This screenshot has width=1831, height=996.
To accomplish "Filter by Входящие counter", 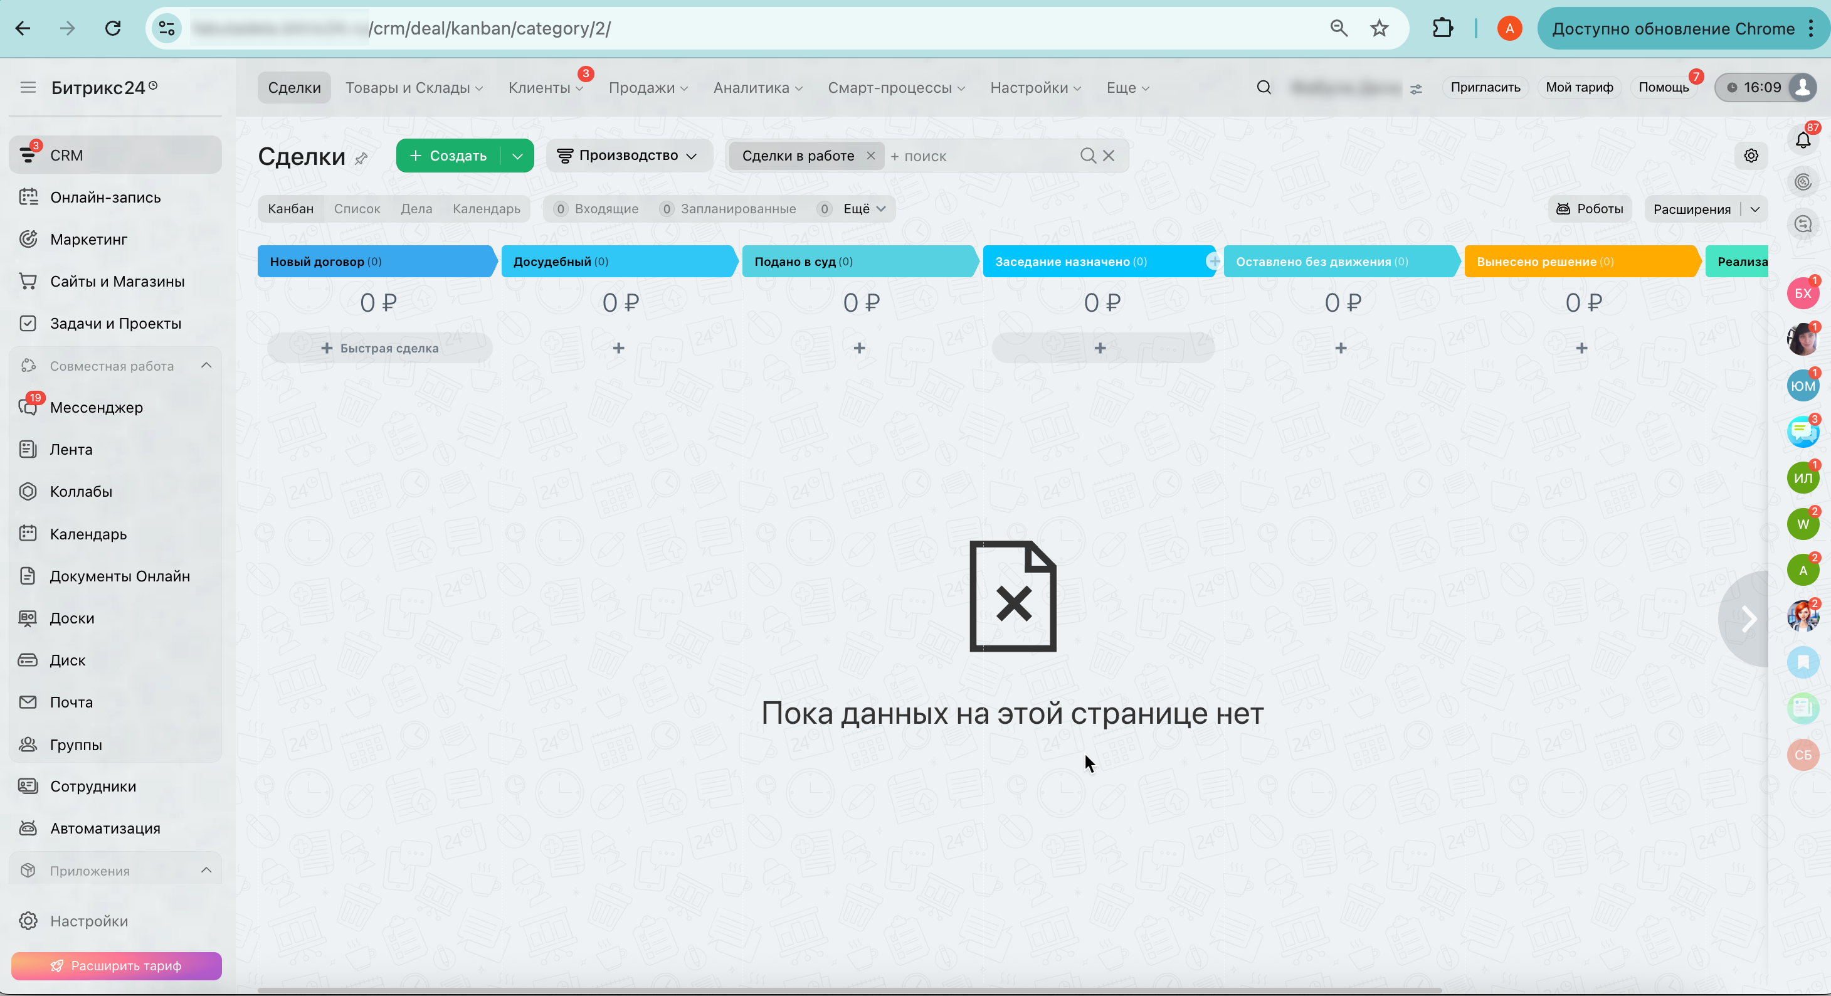I will pos(596,209).
